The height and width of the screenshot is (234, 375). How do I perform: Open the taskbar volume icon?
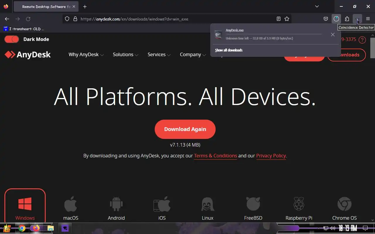[x=333, y=228]
